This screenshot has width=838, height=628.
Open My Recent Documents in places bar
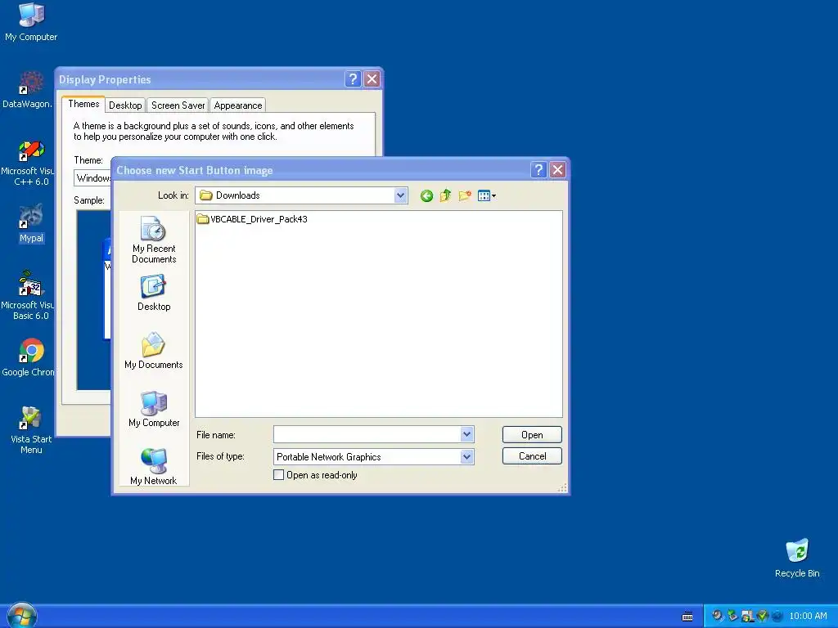[154, 240]
